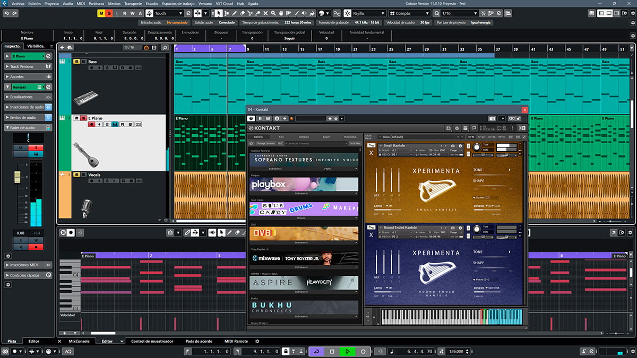This screenshot has width=637, height=358.
Task: Toggle the purple Cycle loop button in transport
Action: (x=316, y=351)
